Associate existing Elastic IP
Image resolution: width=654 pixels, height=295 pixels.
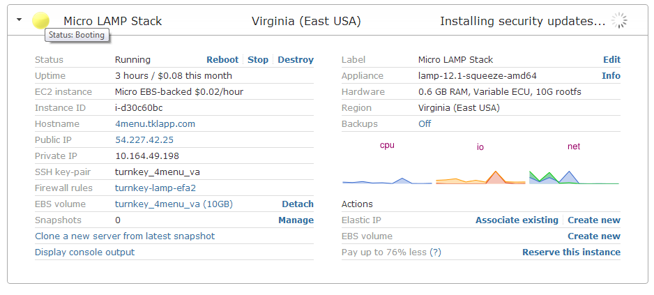517,220
